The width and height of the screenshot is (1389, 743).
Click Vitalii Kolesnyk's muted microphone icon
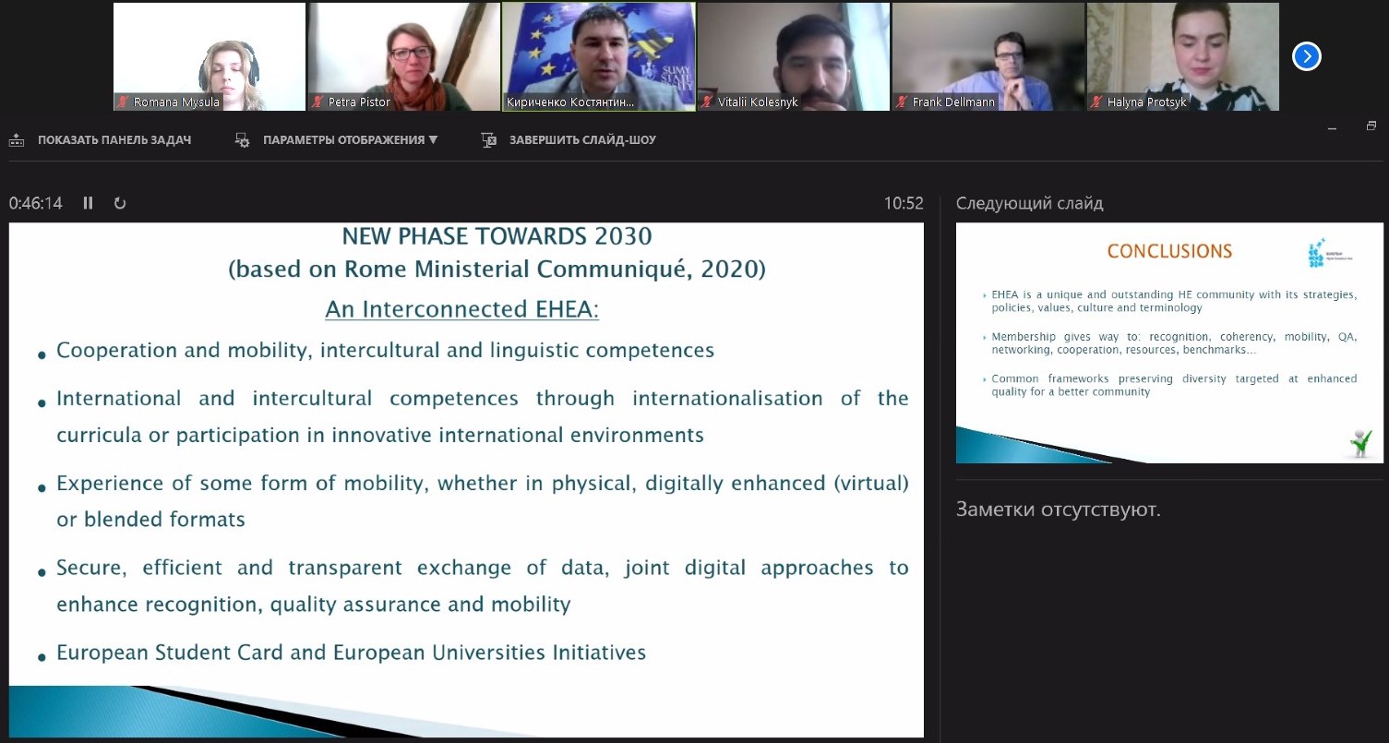(707, 102)
